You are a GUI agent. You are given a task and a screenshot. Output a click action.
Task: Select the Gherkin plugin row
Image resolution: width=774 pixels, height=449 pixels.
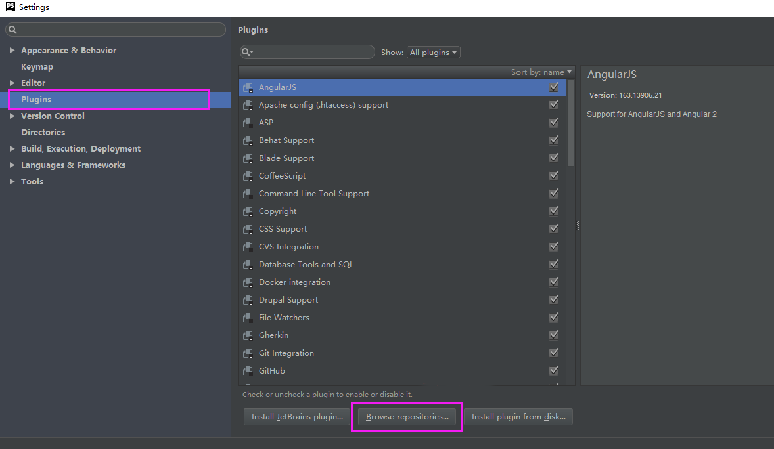pos(402,335)
